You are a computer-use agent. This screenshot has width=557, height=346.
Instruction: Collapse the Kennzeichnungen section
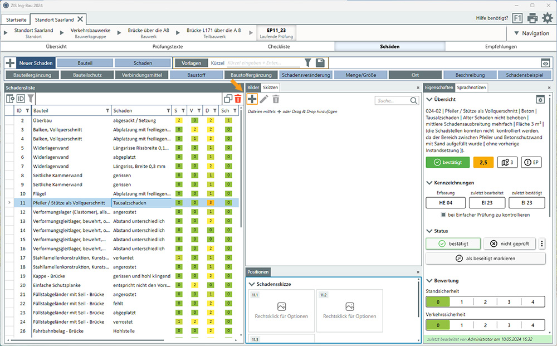(429, 183)
